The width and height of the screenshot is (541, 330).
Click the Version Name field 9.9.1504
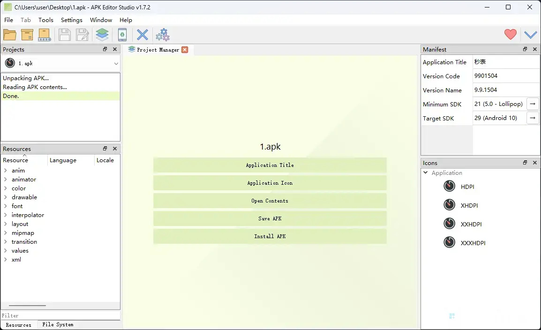pyautogui.click(x=506, y=90)
